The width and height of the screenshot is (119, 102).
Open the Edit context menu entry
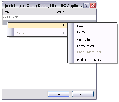pos(37,25)
